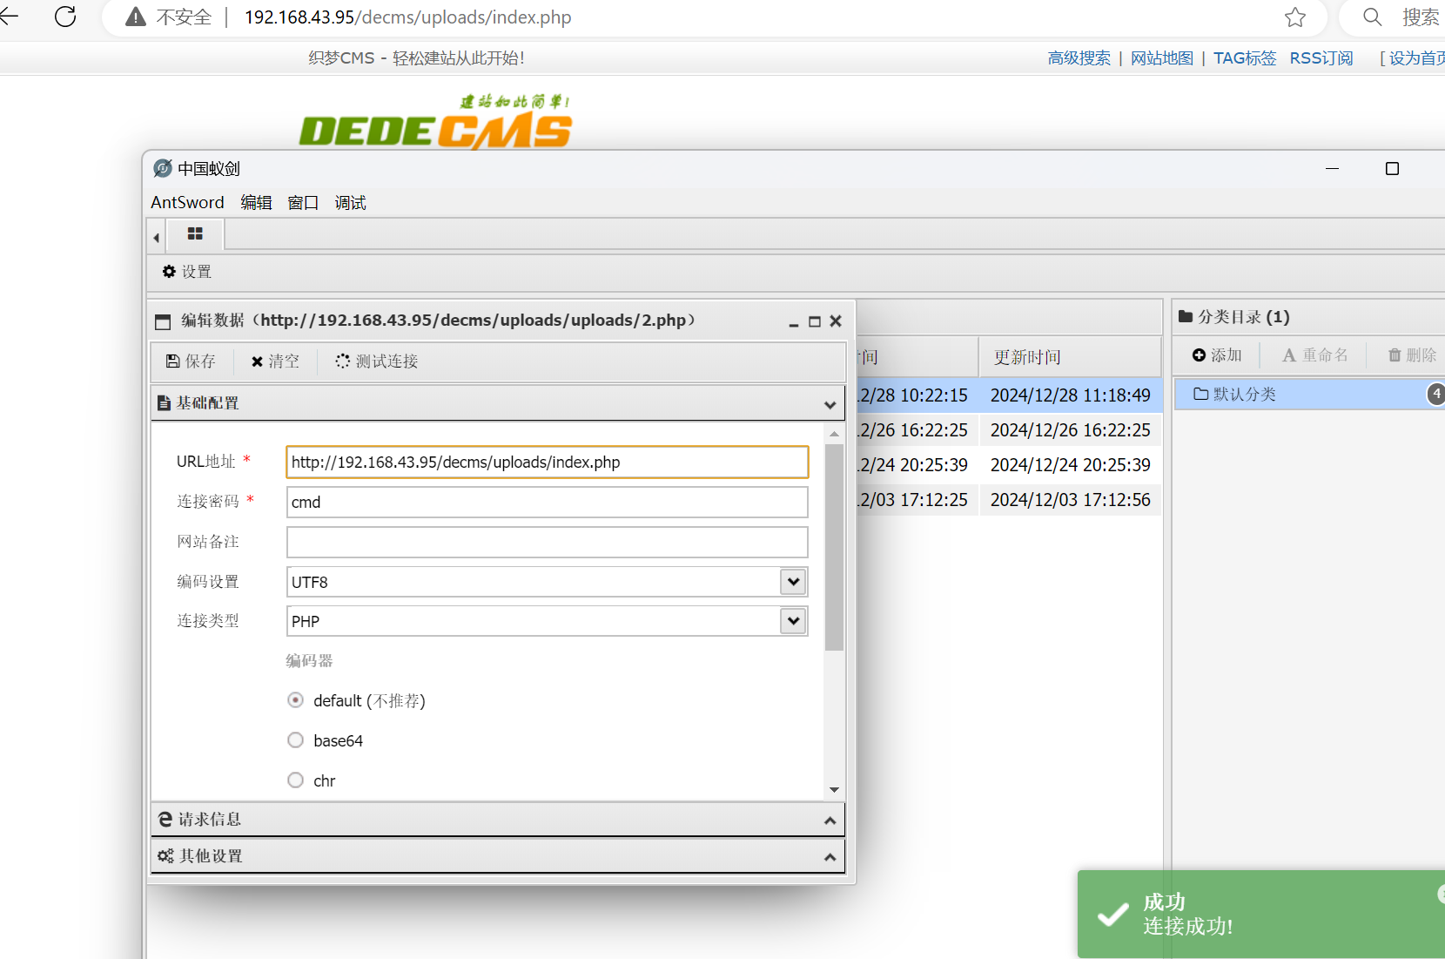Open the site map link
The width and height of the screenshot is (1445, 959).
coord(1161,57)
